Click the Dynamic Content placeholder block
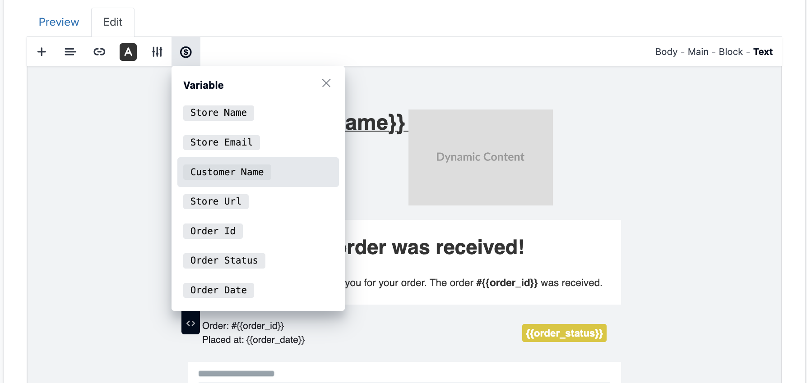Screen dimensions: 807x383 pyautogui.click(x=480, y=157)
